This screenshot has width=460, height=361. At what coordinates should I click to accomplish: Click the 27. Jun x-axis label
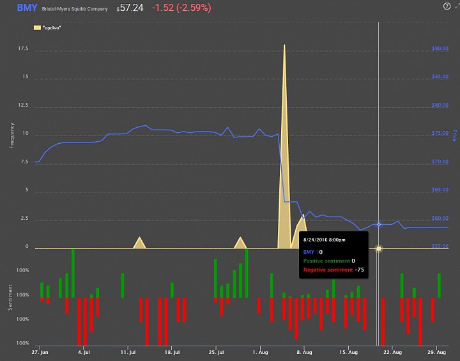click(x=40, y=352)
